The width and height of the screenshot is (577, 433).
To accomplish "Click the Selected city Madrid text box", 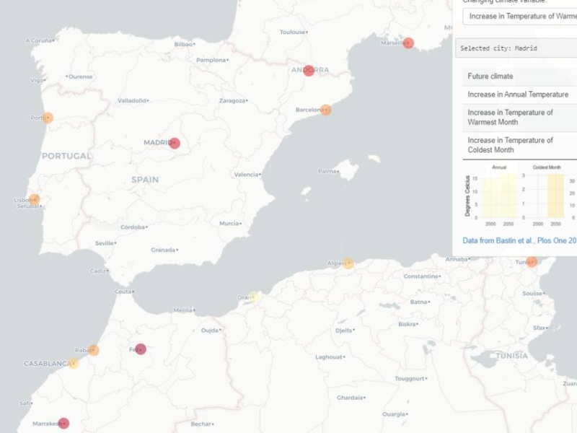I will coord(518,48).
